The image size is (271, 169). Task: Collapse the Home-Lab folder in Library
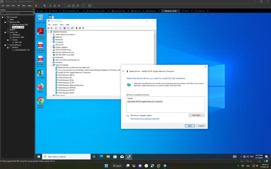(x=6, y=32)
